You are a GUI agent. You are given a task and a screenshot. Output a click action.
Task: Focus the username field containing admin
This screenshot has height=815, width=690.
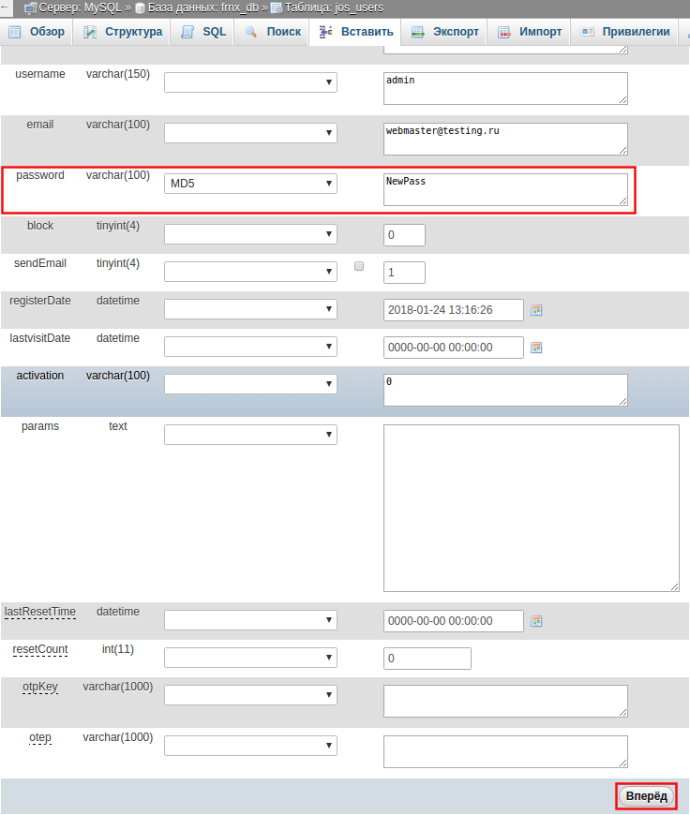pos(505,88)
